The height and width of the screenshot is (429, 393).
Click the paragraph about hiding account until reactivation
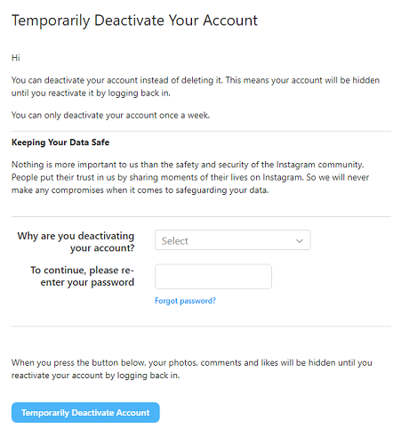(x=196, y=86)
